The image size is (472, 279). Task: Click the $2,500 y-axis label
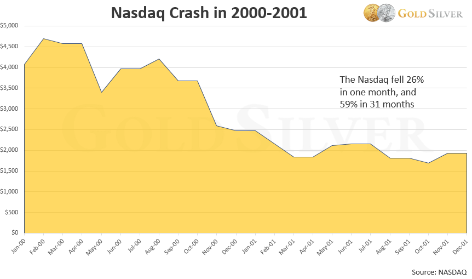(9, 129)
